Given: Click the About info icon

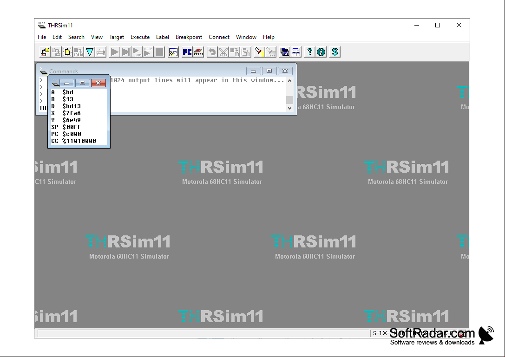Looking at the screenshot, I should (321, 52).
